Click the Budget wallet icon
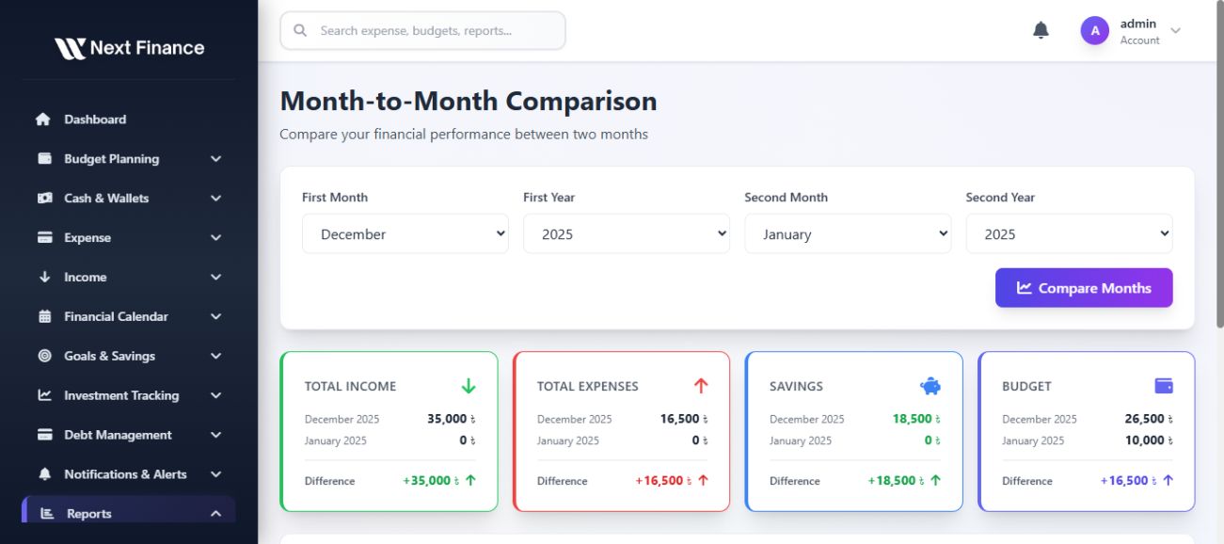 pos(1163,386)
